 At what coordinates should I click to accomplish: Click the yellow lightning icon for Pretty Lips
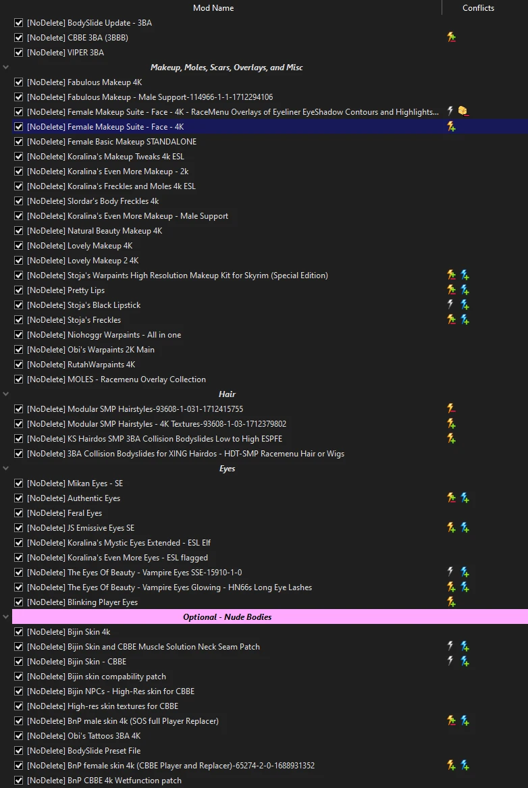(451, 290)
